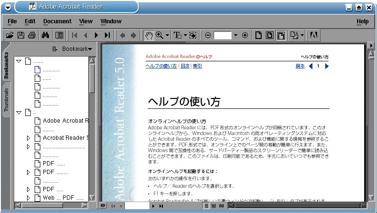
Task: Open Find with the binoculars icon
Action: click(x=45, y=35)
